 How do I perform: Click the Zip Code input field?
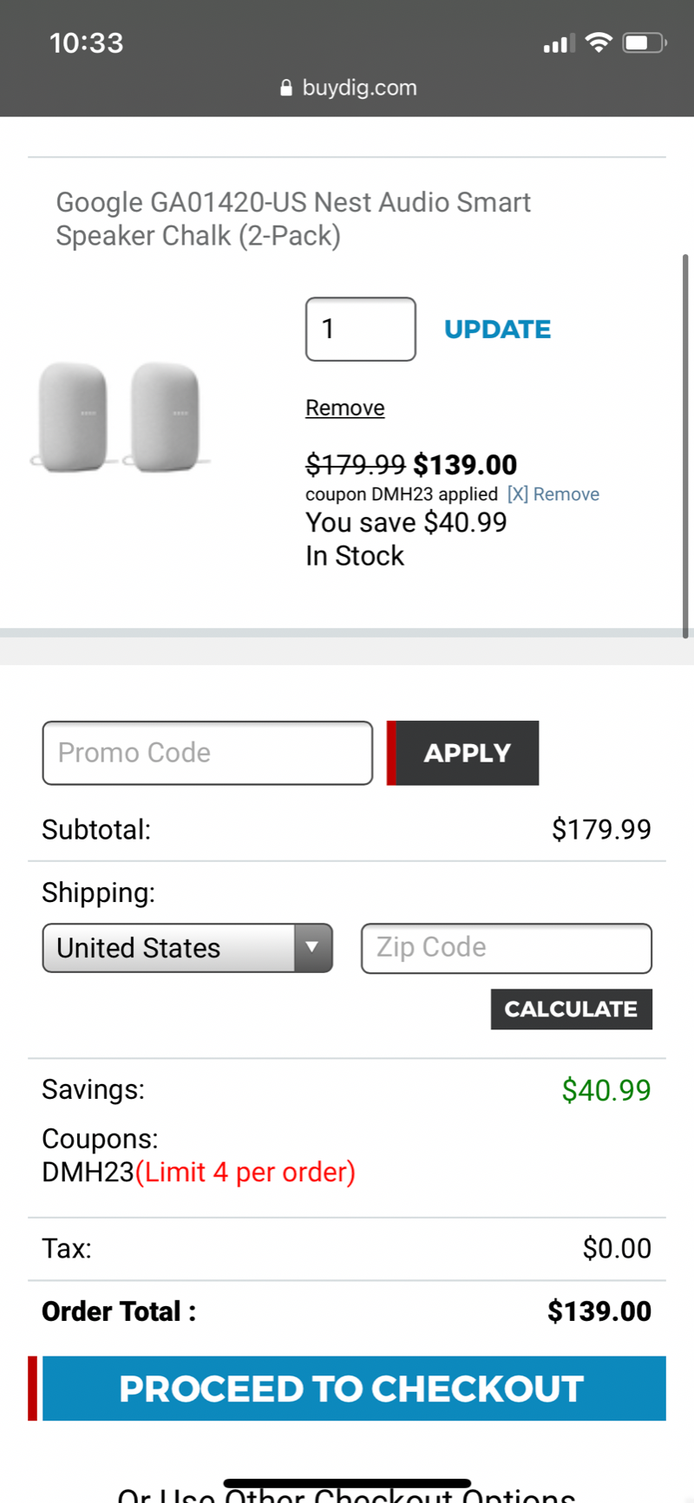tap(507, 948)
